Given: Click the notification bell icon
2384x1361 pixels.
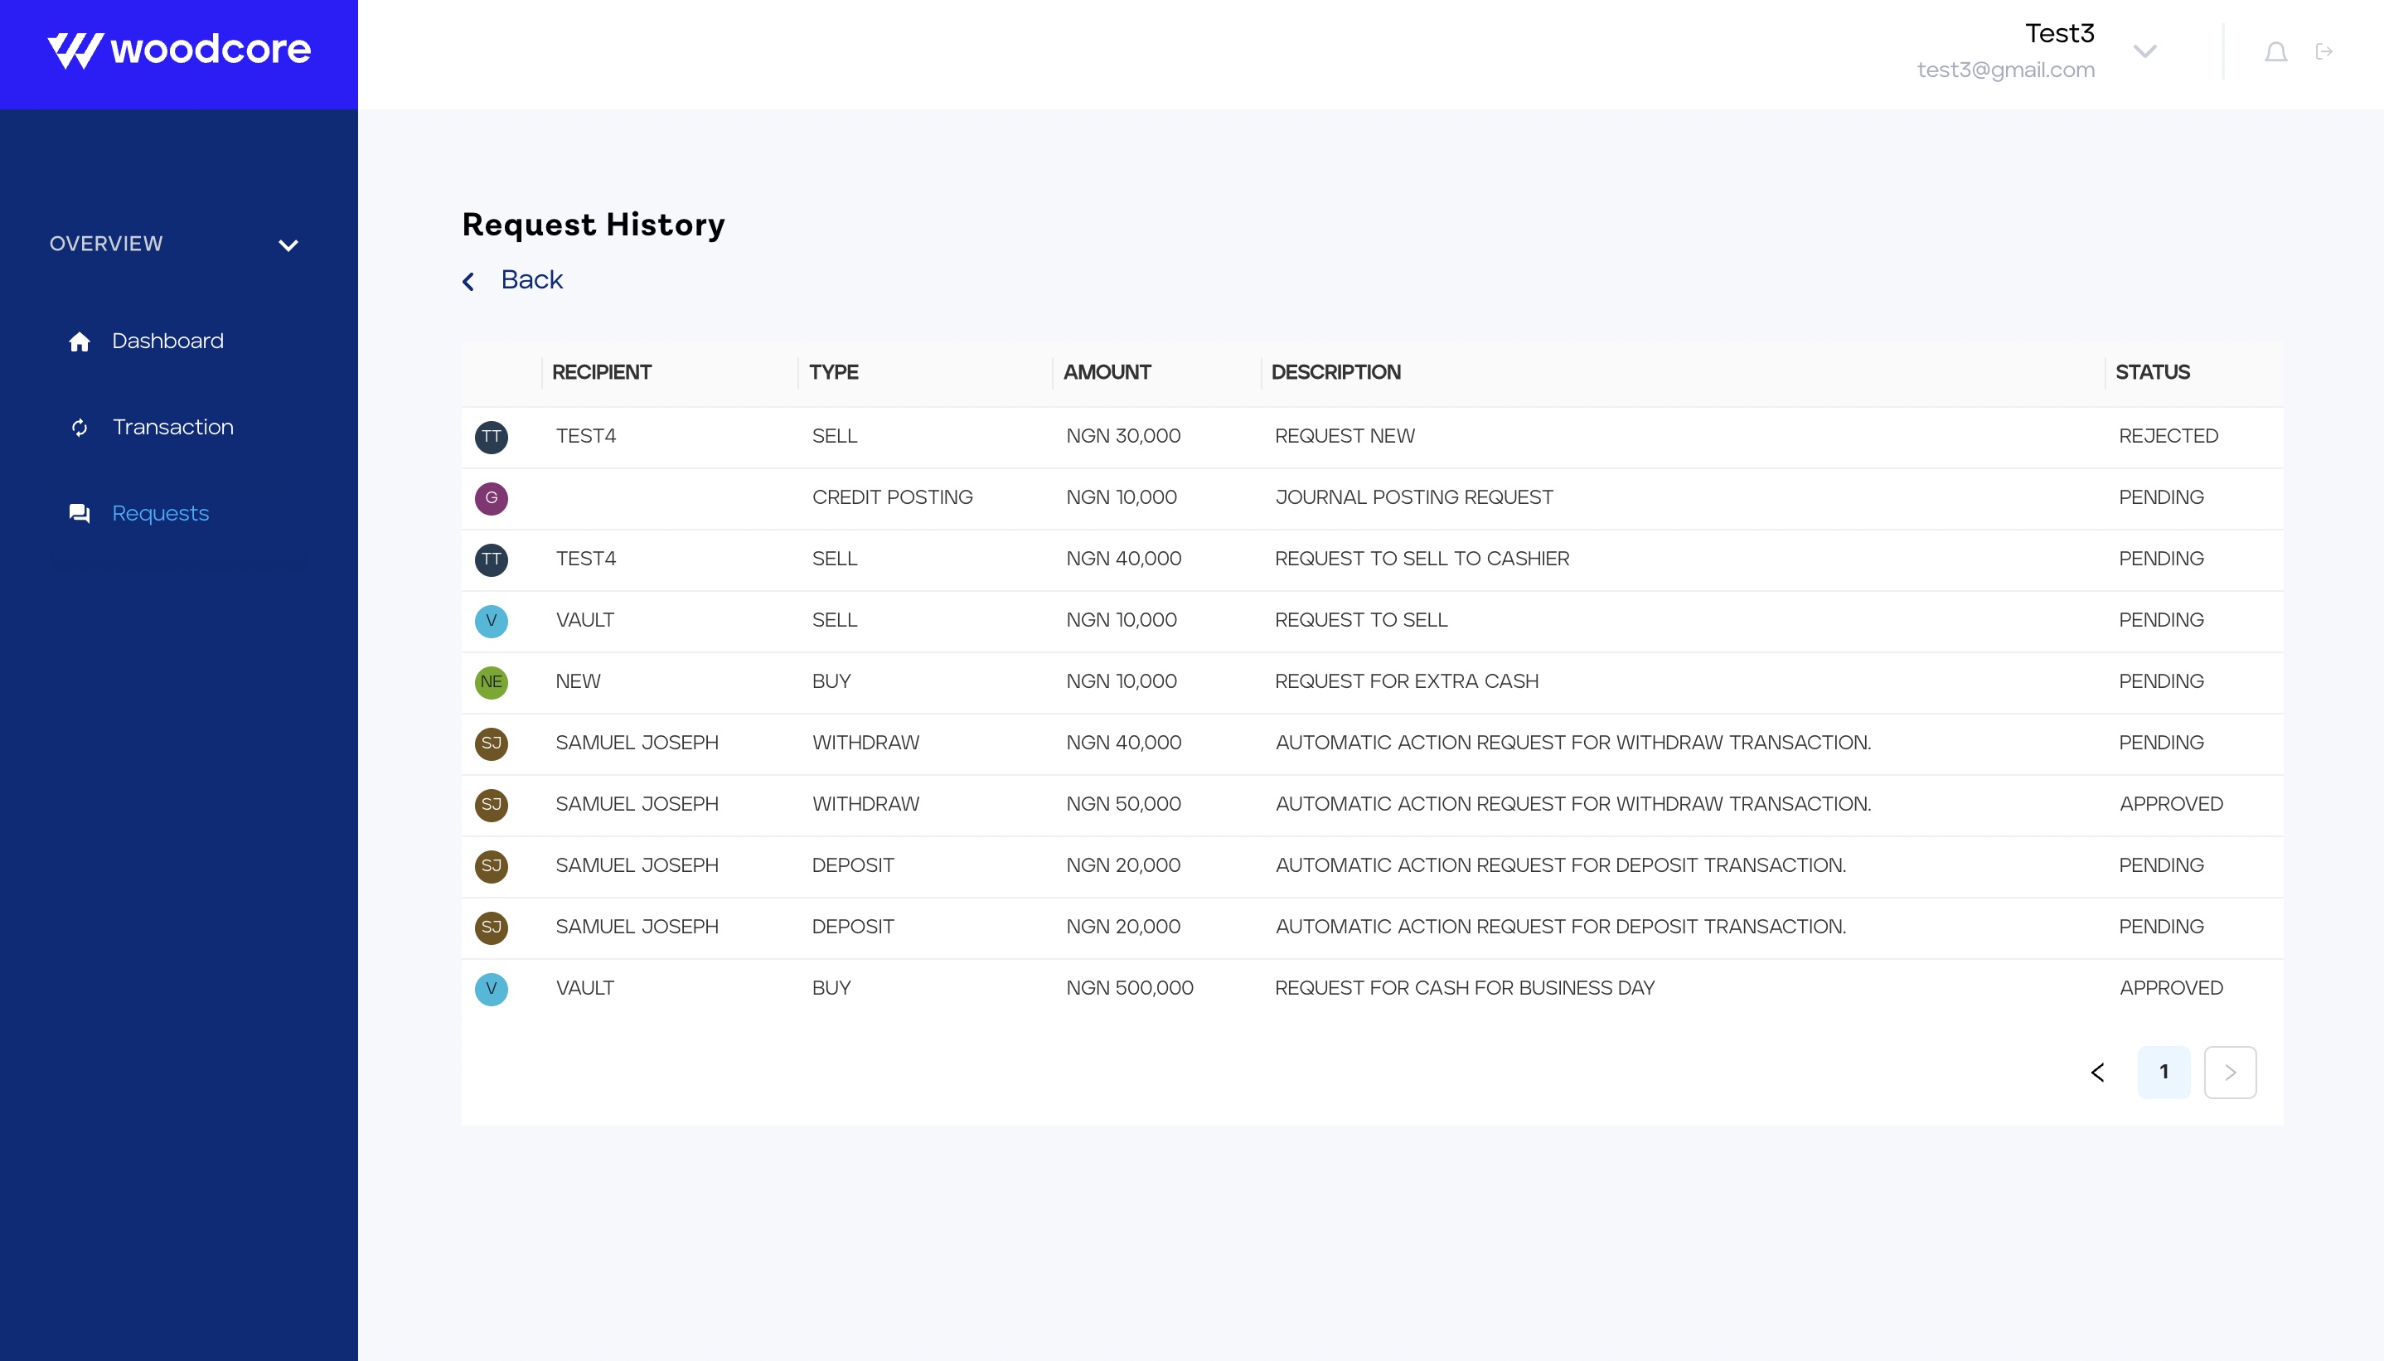Looking at the screenshot, I should pos(2275,52).
